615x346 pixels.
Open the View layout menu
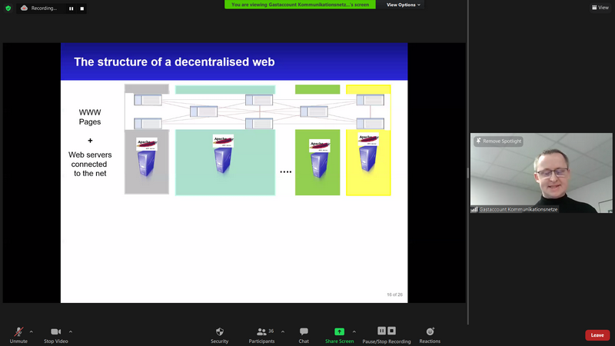pos(600,8)
